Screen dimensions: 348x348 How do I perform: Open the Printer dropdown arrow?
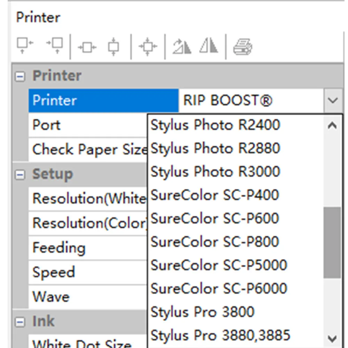333,101
